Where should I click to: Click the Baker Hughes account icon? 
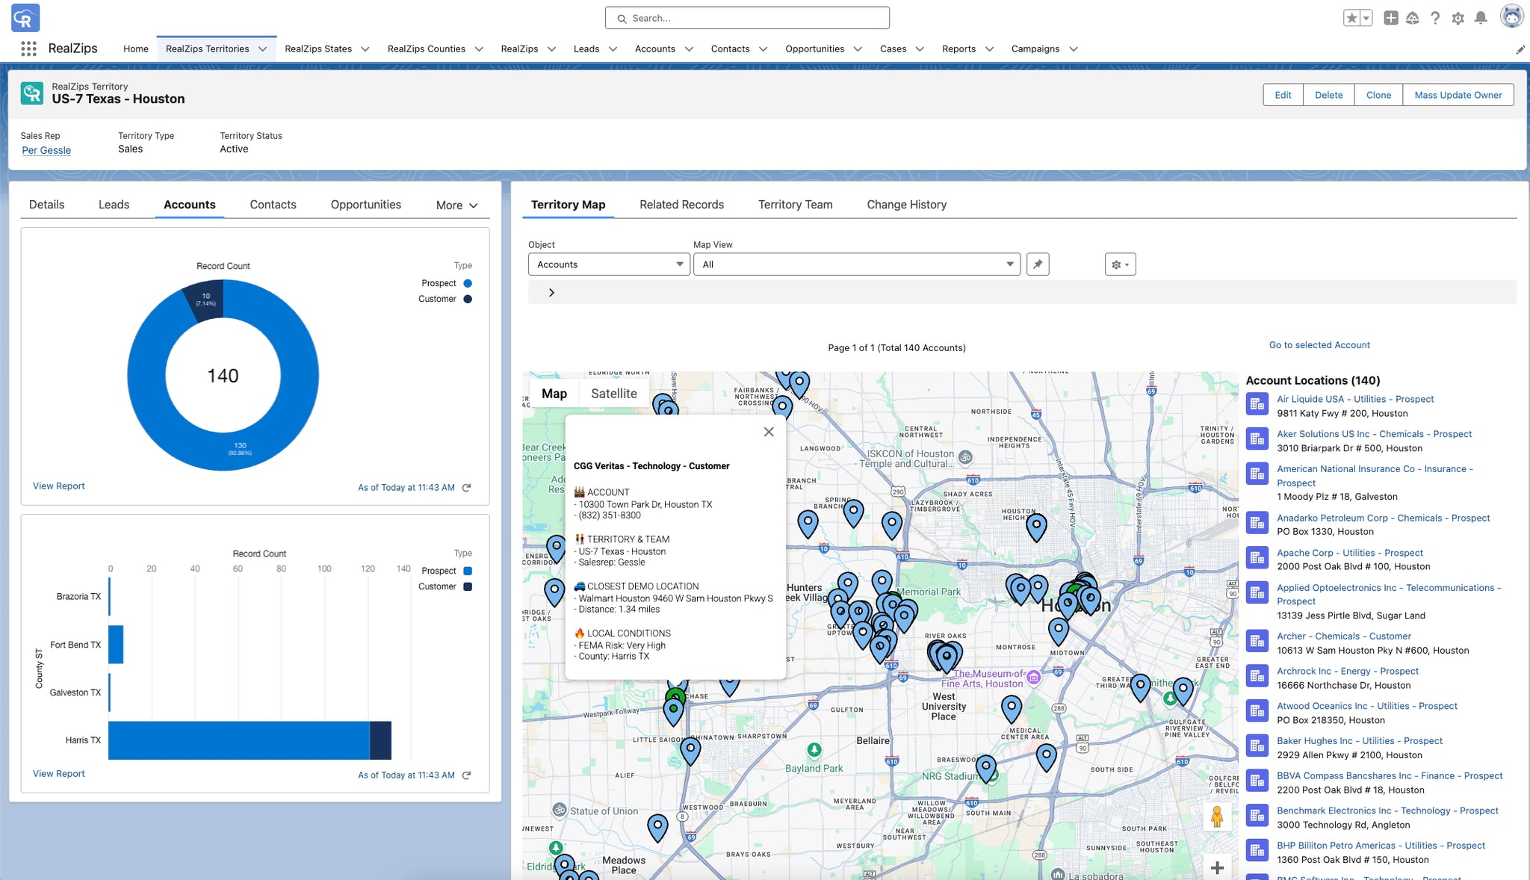coord(1257,746)
